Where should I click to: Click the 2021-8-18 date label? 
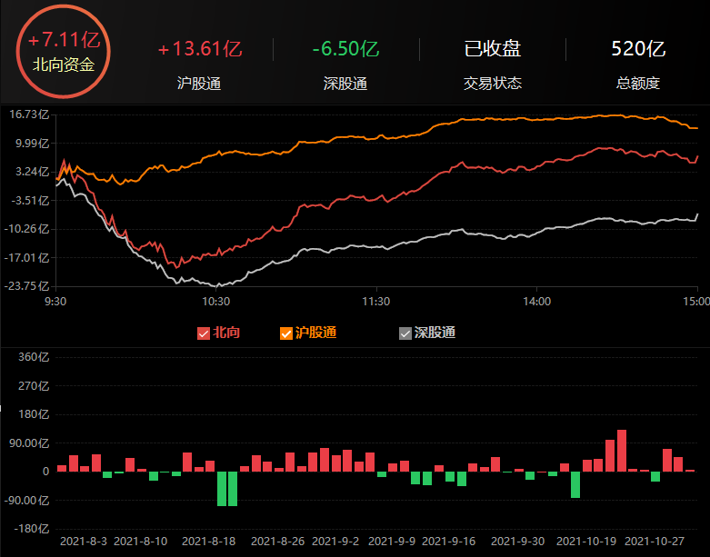click(211, 541)
